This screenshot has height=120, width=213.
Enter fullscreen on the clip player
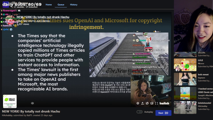pos(156,103)
